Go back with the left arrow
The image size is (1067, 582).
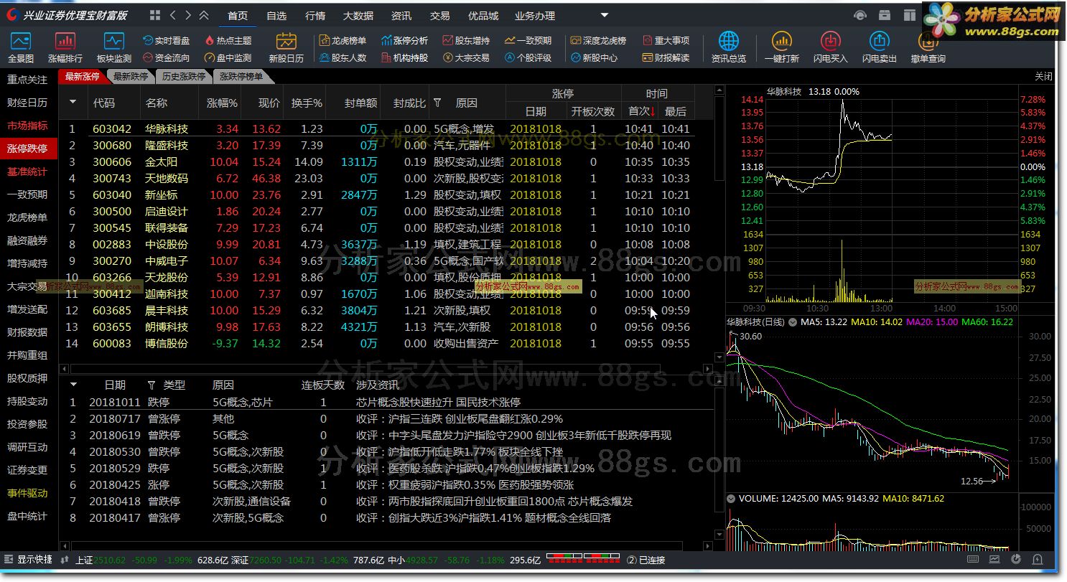point(172,15)
